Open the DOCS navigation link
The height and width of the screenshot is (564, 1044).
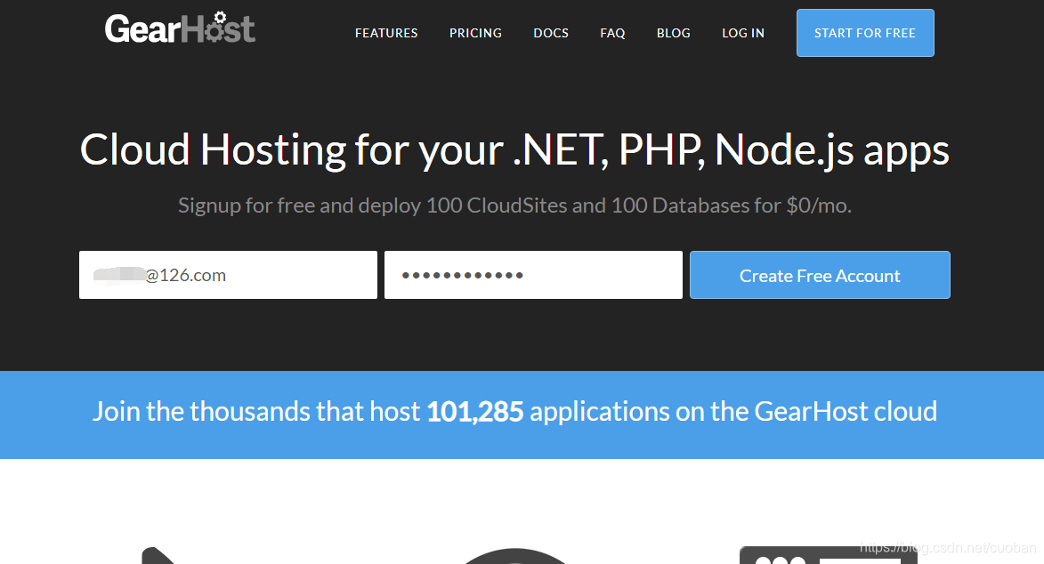[x=551, y=33]
